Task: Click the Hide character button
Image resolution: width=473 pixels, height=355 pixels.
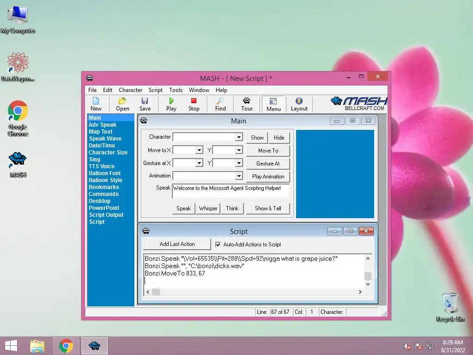Action: (x=279, y=138)
